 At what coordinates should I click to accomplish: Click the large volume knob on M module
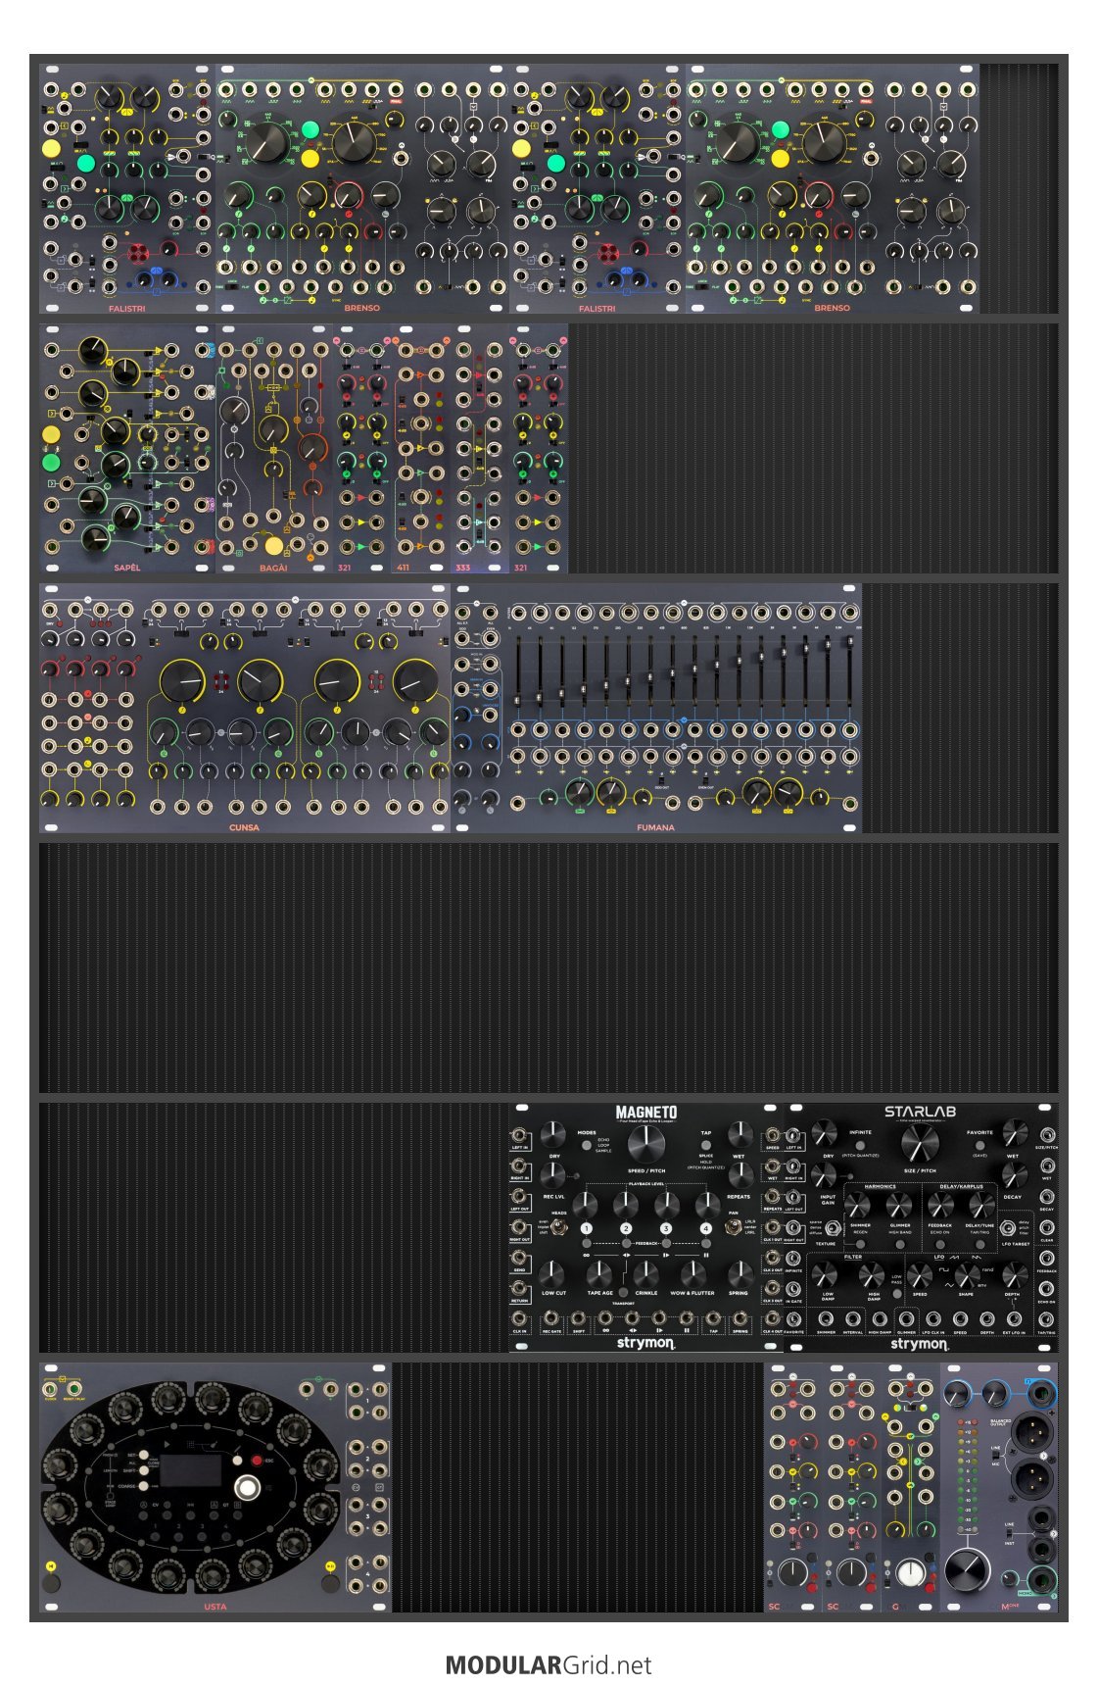[967, 1570]
